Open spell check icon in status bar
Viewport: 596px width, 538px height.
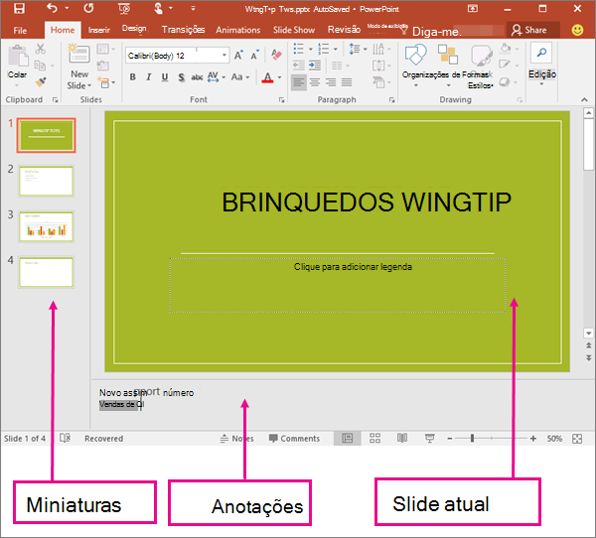[x=65, y=438]
